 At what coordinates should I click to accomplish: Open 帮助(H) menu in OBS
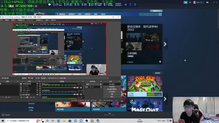(x=53, y=20)
